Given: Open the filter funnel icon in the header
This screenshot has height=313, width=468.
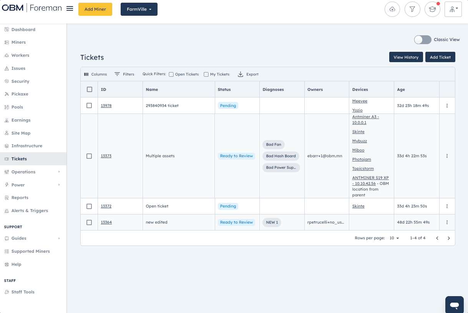Looking at the screenshot, I should (x=412, y=9).
